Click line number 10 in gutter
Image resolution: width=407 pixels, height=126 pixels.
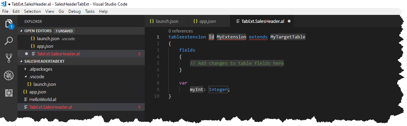point(157,96)
